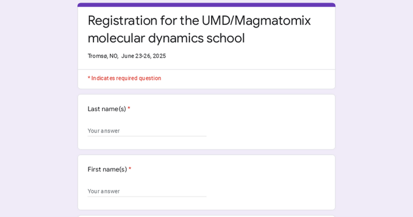The width and height of the screenshot is (413, 217).
Task: Click the Last name(s) answer field
Action: click(147, 131)
